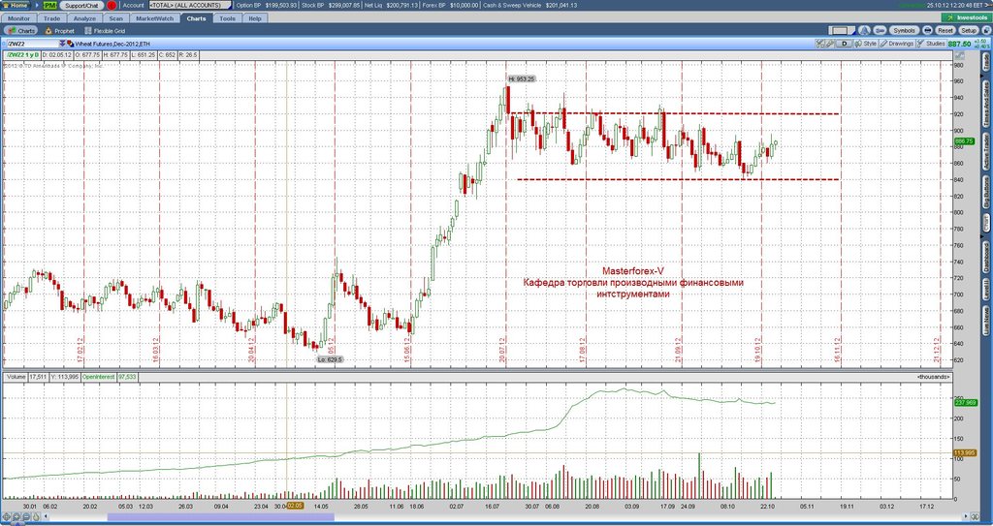The image size is (993, 526).
Task: Open the chart grid layout dropdown
Action: click(x=843, y=30)
